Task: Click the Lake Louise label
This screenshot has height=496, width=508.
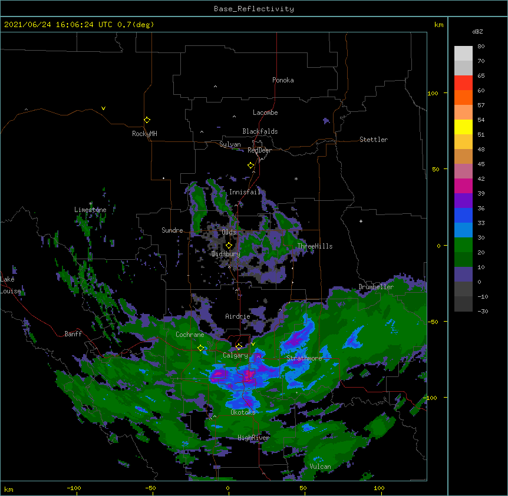Action: pos(11,285)
